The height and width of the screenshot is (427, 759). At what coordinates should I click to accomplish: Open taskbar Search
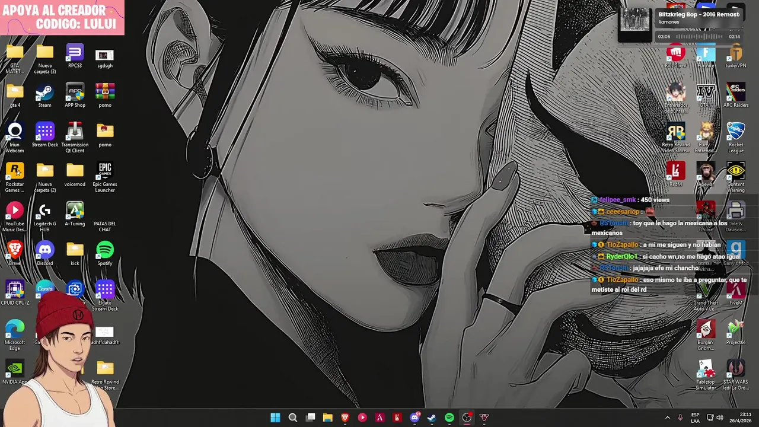(293, 418)
